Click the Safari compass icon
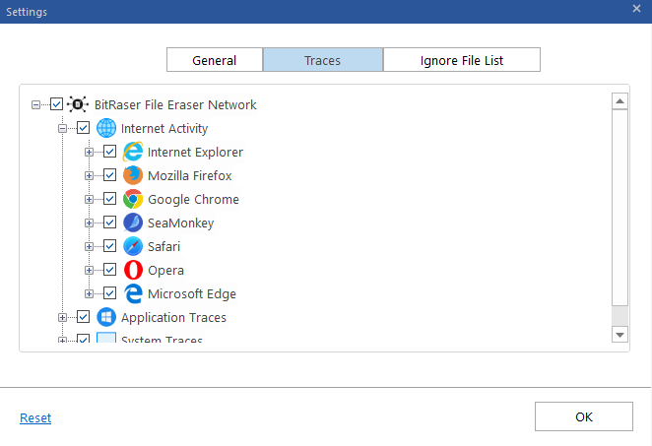This screenshot has height=446, width=652. point(133,246)
